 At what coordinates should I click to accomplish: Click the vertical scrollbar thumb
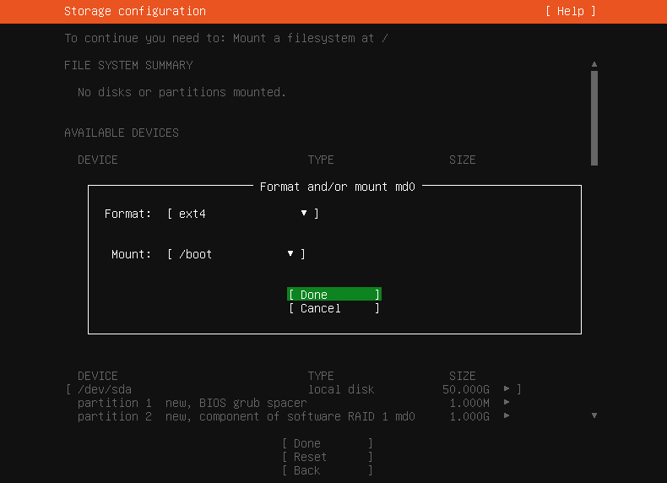tap(594, 118)
